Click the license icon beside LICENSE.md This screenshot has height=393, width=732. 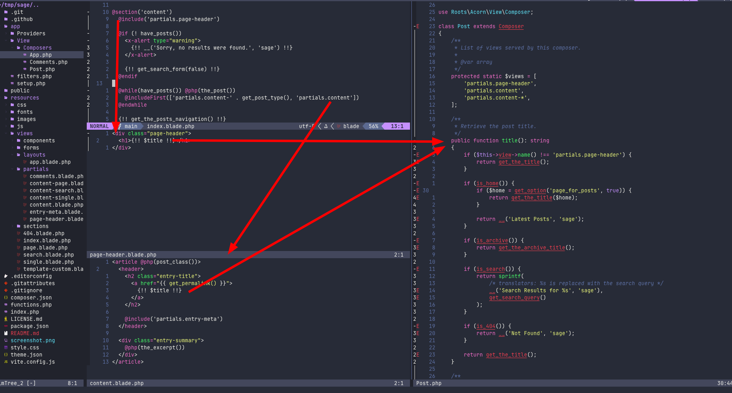[6, 319]
